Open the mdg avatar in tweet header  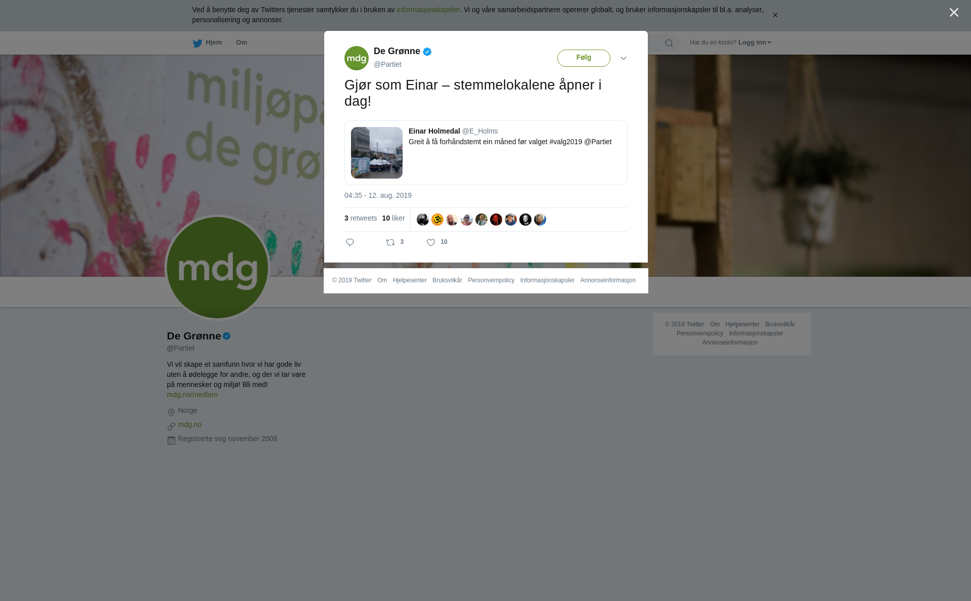[x=357, y=58]
